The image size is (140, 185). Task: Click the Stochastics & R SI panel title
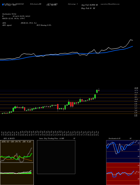click(120, 138)
